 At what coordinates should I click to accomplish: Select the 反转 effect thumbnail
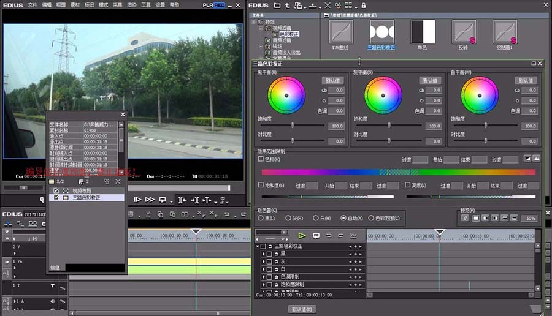[x=464, y=32]
